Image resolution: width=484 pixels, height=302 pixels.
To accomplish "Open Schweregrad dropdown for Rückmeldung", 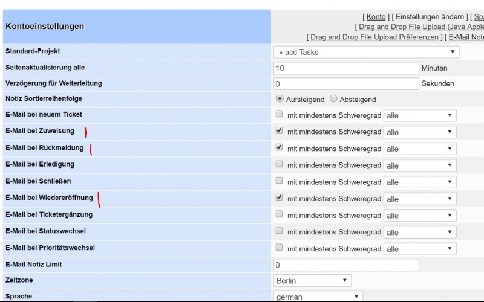I will [x=420, y=149].
